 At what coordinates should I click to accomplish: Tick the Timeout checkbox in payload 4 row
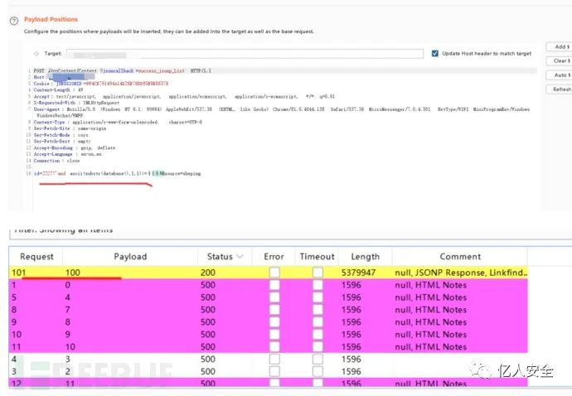318,297
